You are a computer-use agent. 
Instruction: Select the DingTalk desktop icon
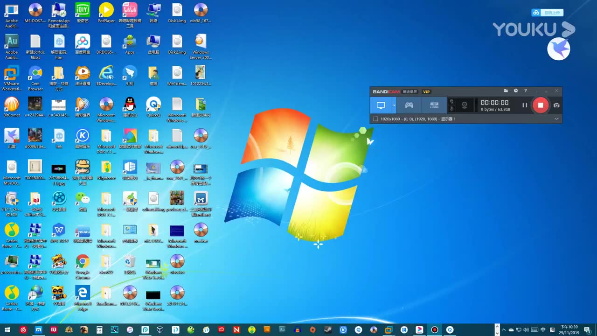[x=130, y=76]
